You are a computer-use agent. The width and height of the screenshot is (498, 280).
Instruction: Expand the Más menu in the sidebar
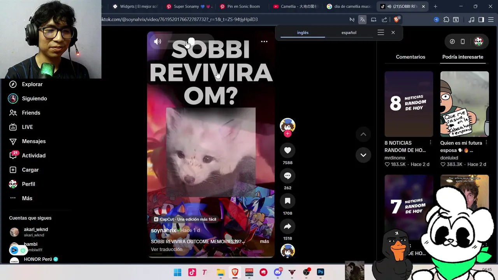[x=21, y=198]
